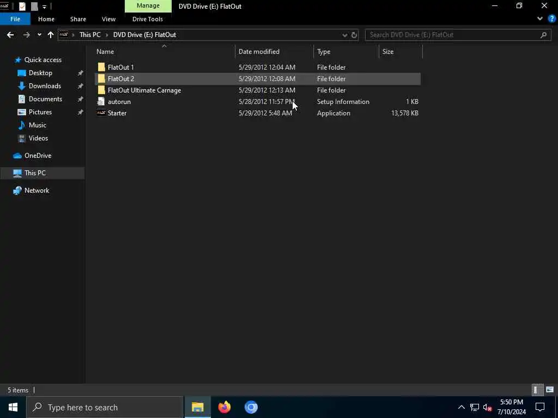Viewport: 558px width, 418px height.
Task: Select OneDrive in the navigation pane
Action: (x=38, y=156)
